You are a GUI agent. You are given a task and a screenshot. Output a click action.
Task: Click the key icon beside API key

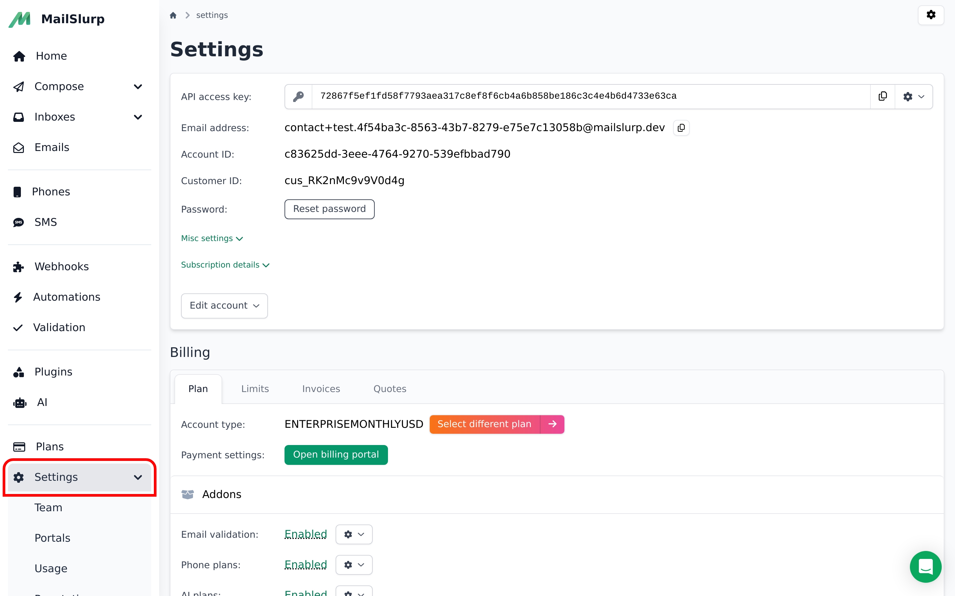click(298, 97)
